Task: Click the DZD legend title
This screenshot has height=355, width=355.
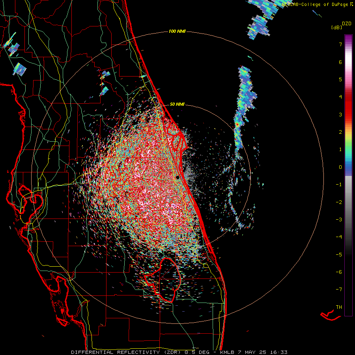Action: [x=347, y=24]
